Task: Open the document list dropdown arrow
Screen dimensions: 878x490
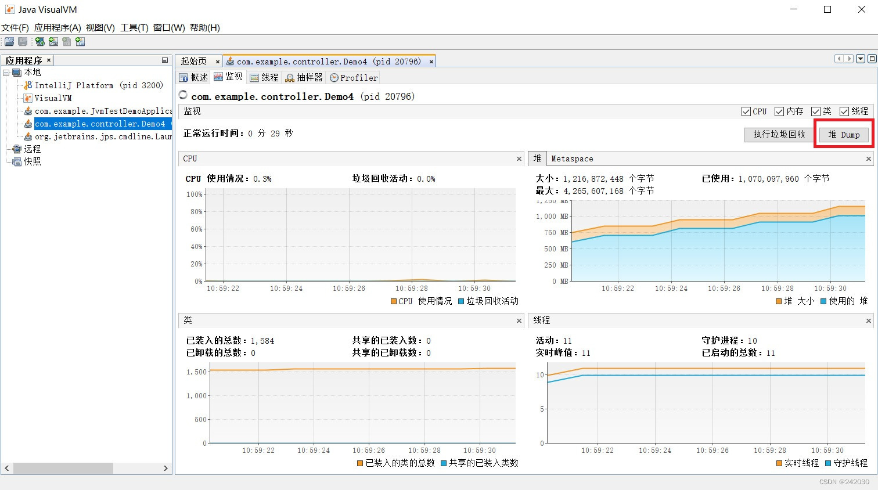Action: tap(861, 59)
